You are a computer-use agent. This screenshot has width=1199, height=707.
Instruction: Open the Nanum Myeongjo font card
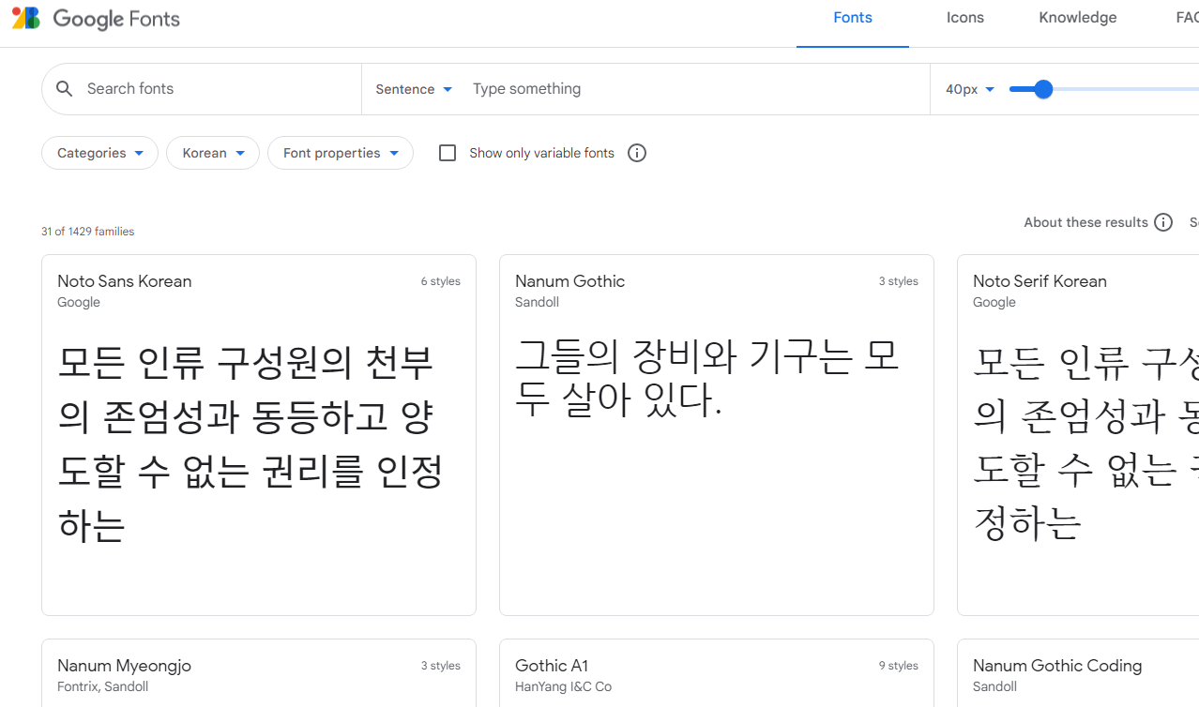coord(259,673)
